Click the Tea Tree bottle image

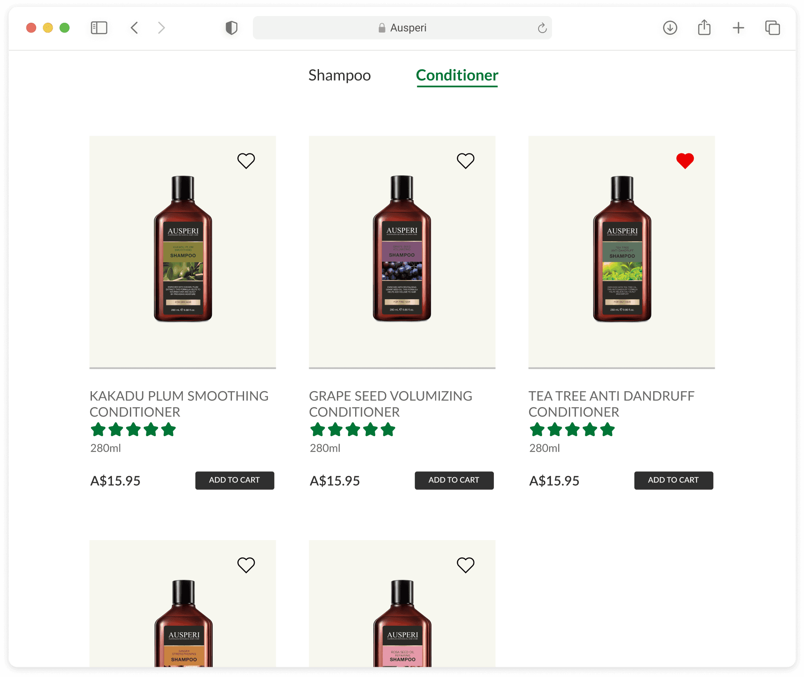[x=622, y=249]
